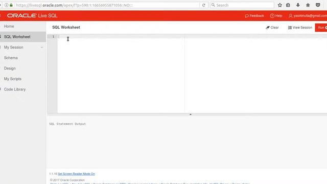Click the search magnifier icon

(x=213, y=5)
